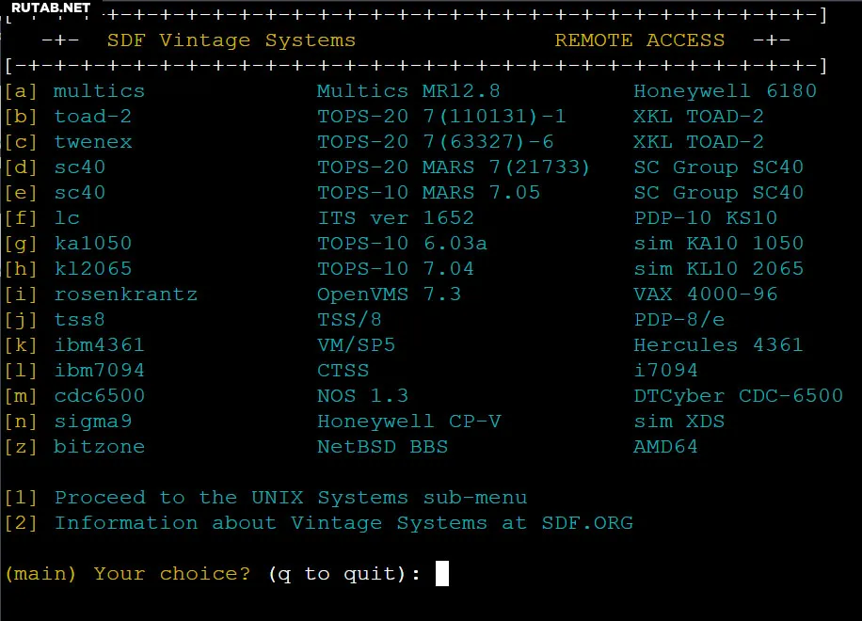The image size is (862, 621).
Task: Click the ka1050 host name
Action: pyautogui.click(x=92, y=244)
